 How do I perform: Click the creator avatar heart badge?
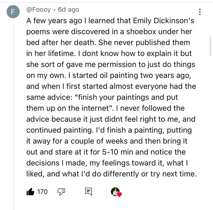pos(115,191)
